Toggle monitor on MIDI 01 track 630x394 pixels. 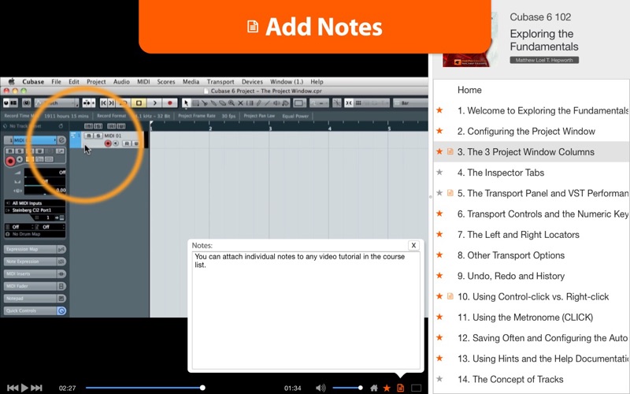click(116, 143)
